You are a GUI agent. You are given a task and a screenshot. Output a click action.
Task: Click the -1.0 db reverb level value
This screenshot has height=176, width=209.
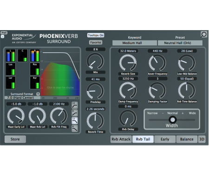pos(38,104)
